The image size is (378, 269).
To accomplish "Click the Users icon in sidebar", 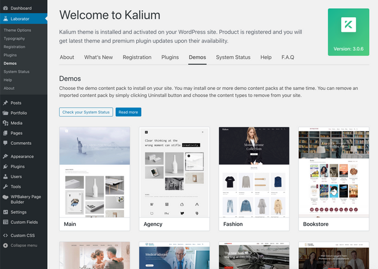I will click(x=5, y=177).
